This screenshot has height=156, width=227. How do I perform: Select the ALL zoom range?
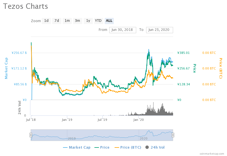(x=109, y=21)
